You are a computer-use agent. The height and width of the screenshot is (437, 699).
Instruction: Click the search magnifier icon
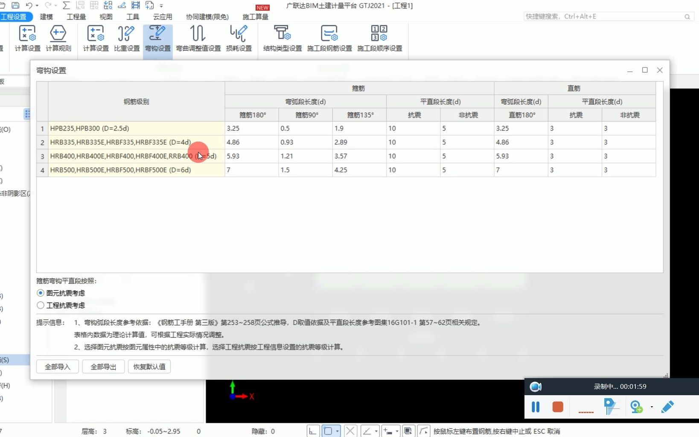click(x=687, y=17)
